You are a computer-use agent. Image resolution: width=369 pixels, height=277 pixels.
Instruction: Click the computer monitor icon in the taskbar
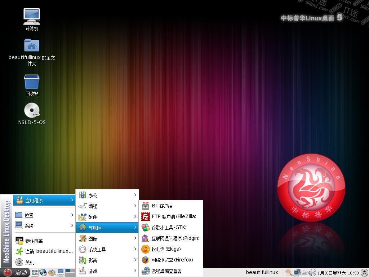click(x=61, y=273)
